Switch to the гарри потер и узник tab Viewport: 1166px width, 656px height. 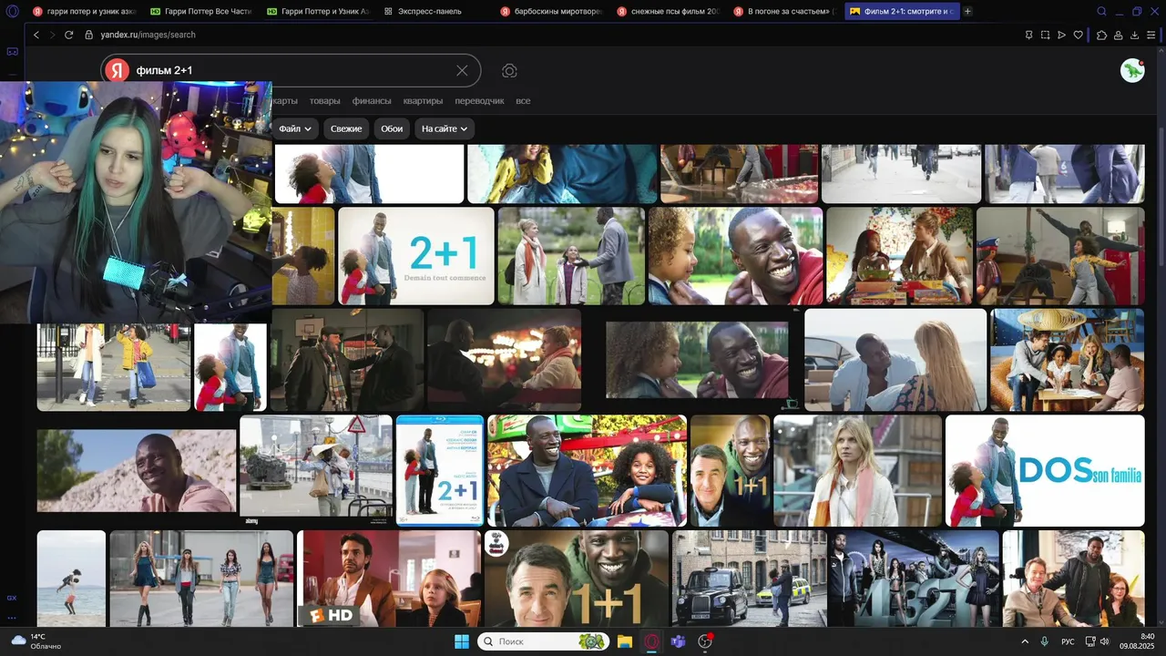click(83, 12)
